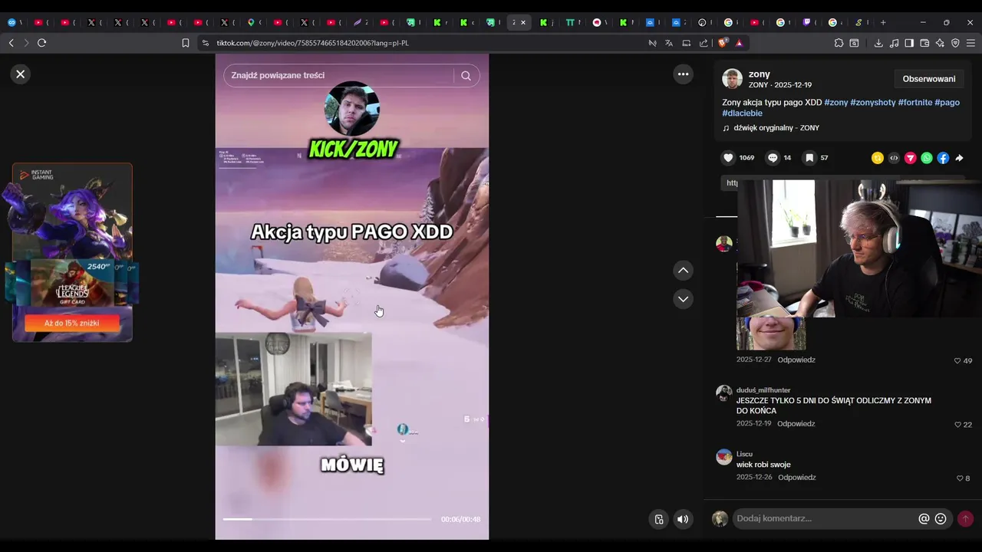The width and height of the screenshot is (982, 552).
Task: Go back with the browser back arrow
Action: 11,43
